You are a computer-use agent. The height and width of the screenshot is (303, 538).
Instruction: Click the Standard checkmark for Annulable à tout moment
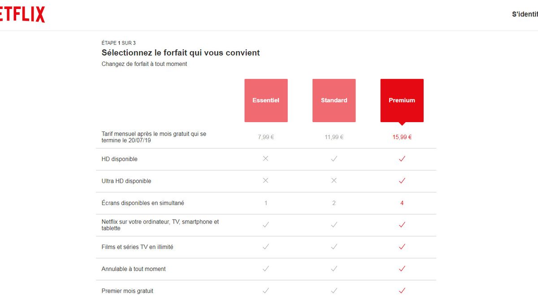tap(334, 268)
